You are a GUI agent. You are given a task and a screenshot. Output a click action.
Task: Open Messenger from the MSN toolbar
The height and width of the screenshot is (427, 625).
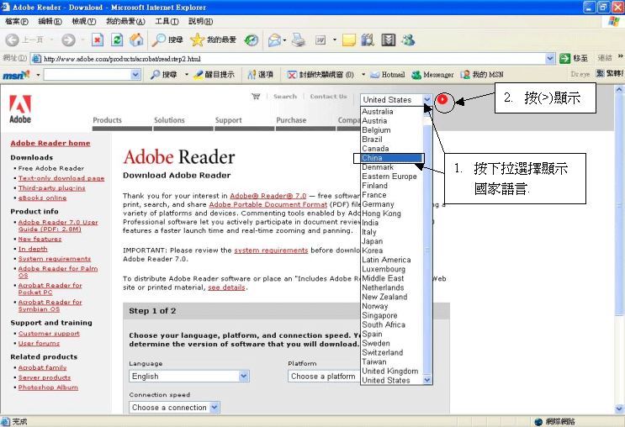[x=432, y=75]
